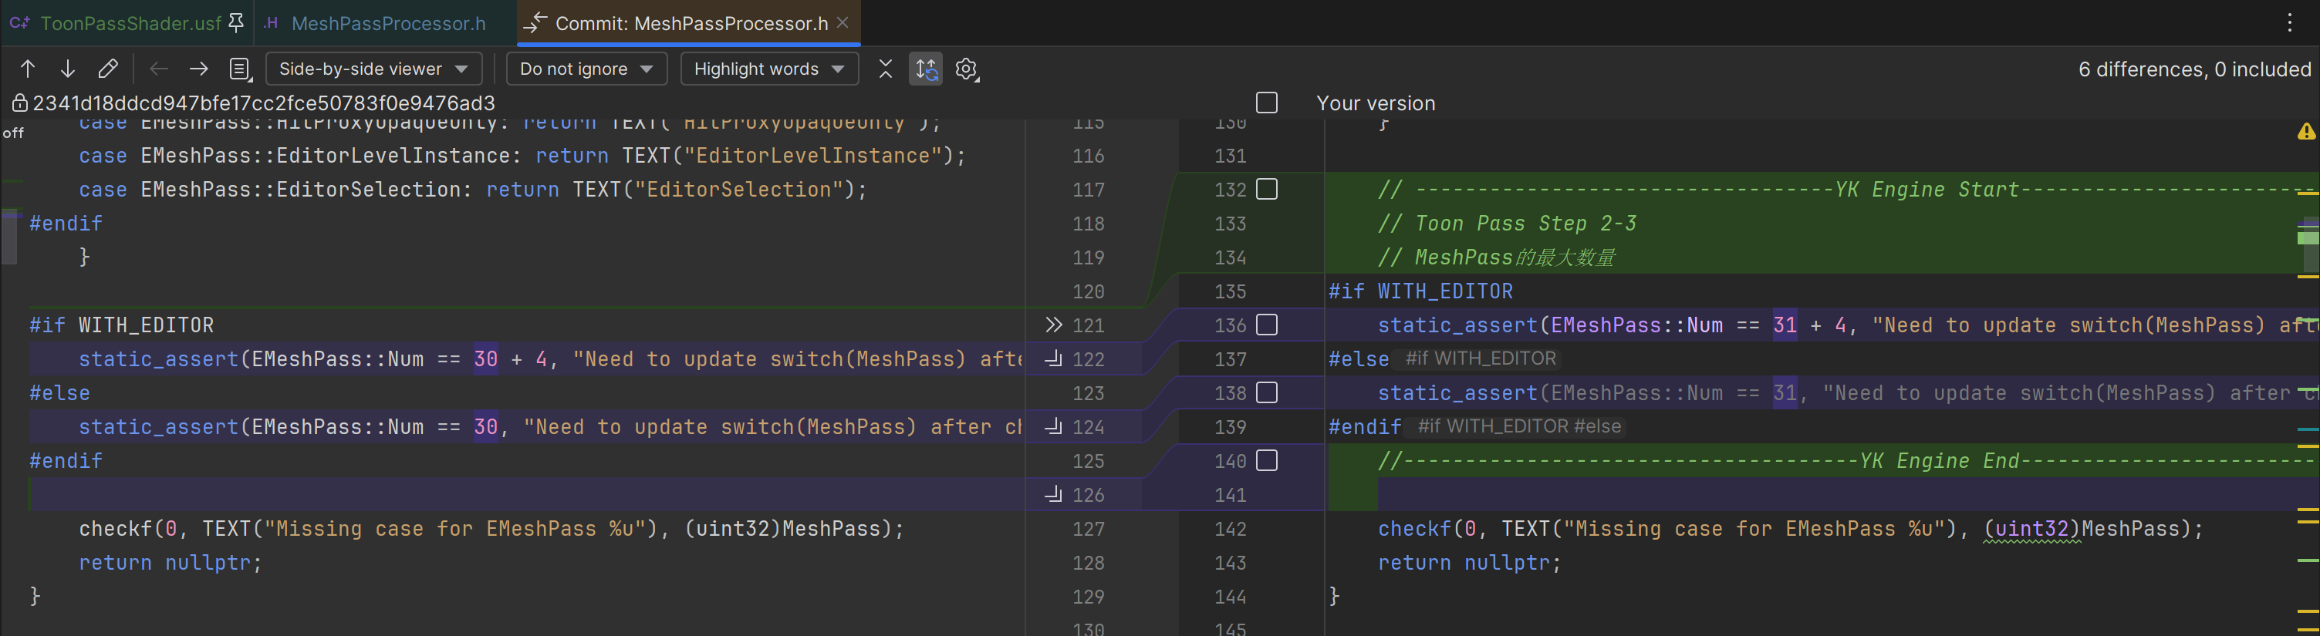Click the pencil jump-to-source icon

coord(108,69)
